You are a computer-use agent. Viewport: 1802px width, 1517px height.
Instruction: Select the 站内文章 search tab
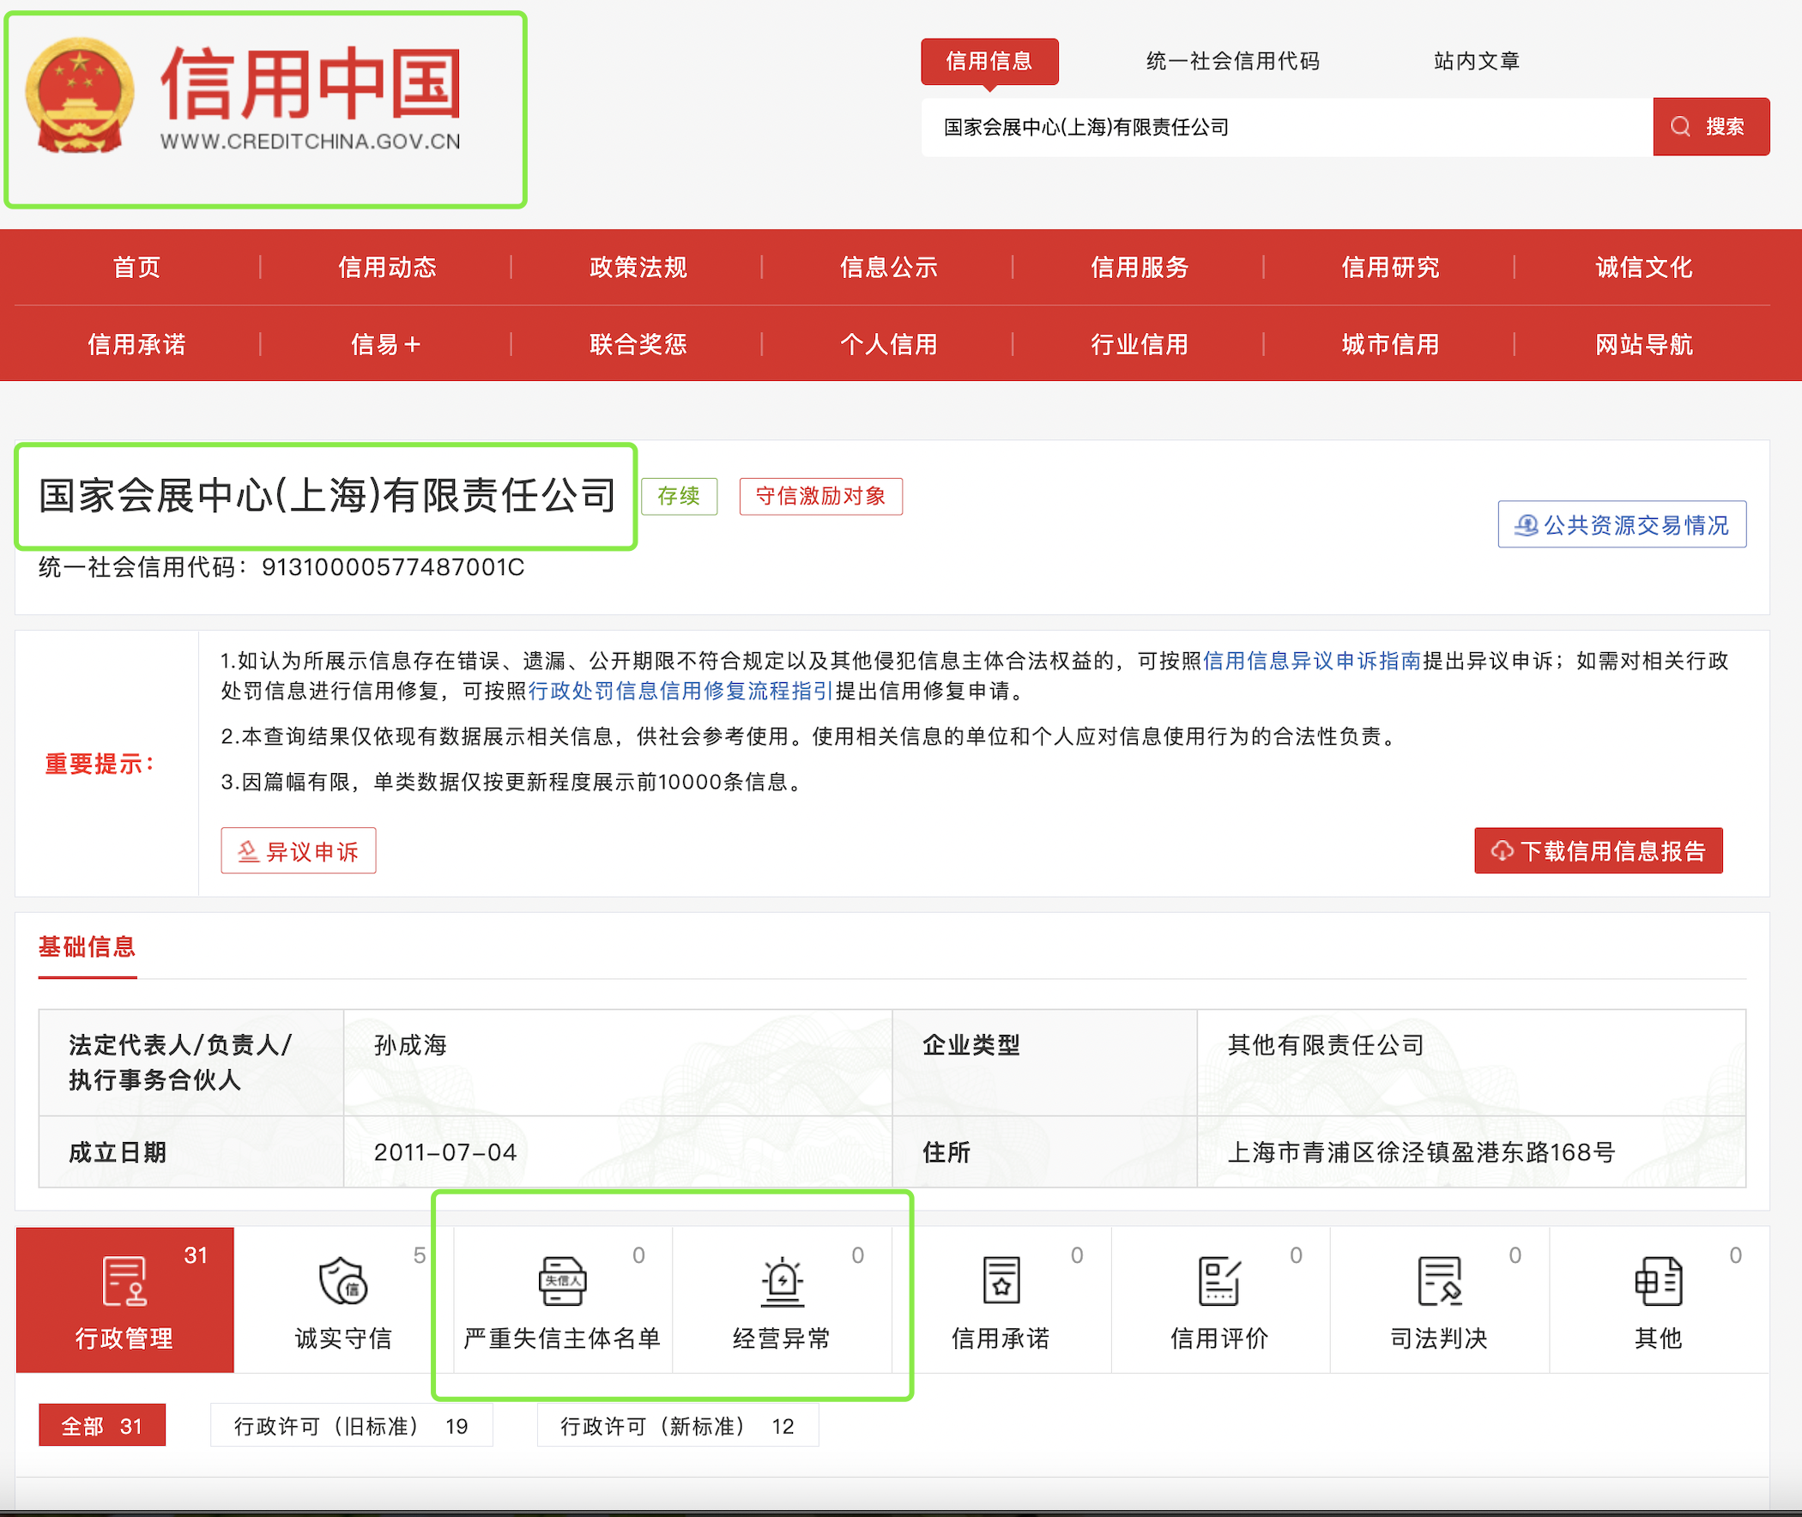[1477, 61]
